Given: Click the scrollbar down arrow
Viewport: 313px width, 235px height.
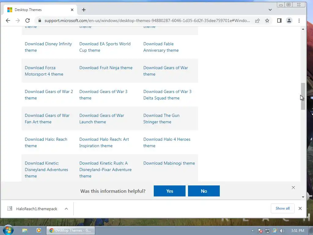Looking at the screenshot, I should coord(303,197).
